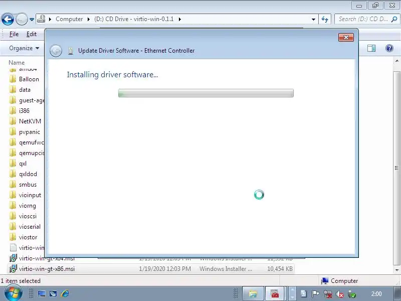Click the vertical scrollbar thumb in Explorer
The width and height of the screenshot is (401, 301).
click(397, 168)
